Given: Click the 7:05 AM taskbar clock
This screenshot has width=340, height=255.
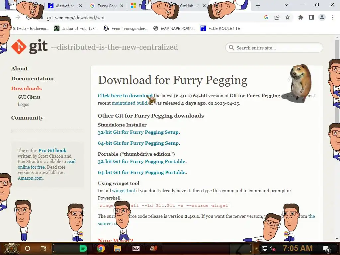Looking at the screenshot, I should tap(298, 248).
